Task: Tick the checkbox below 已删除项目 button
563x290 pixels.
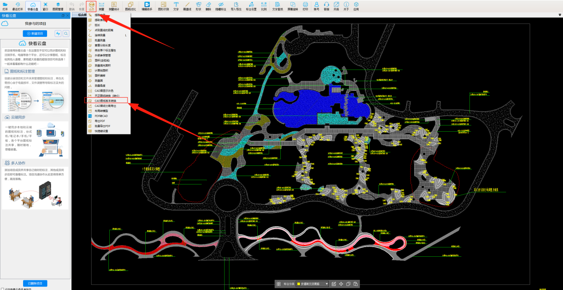Action: pyautogui.click(x=3, y=289)
